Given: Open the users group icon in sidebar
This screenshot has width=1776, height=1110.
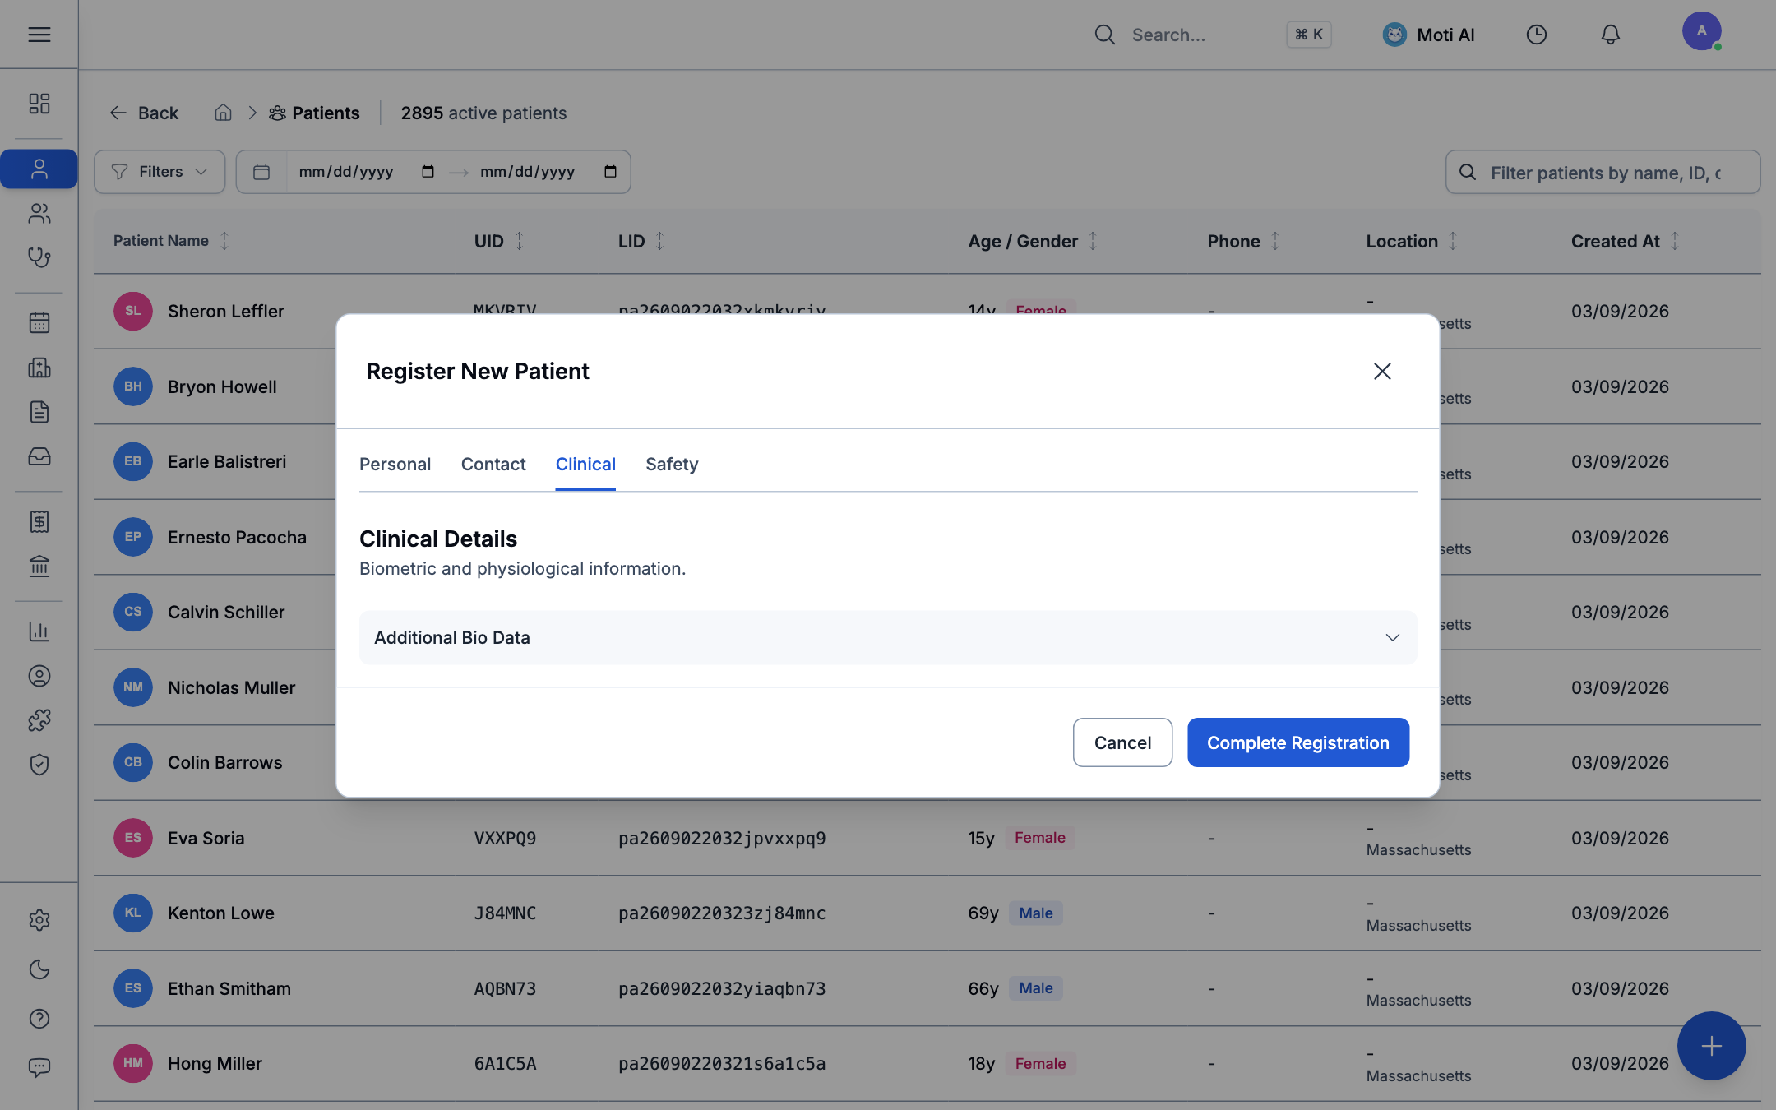Looking at the screenshot, I should click(x=39, y=214).
